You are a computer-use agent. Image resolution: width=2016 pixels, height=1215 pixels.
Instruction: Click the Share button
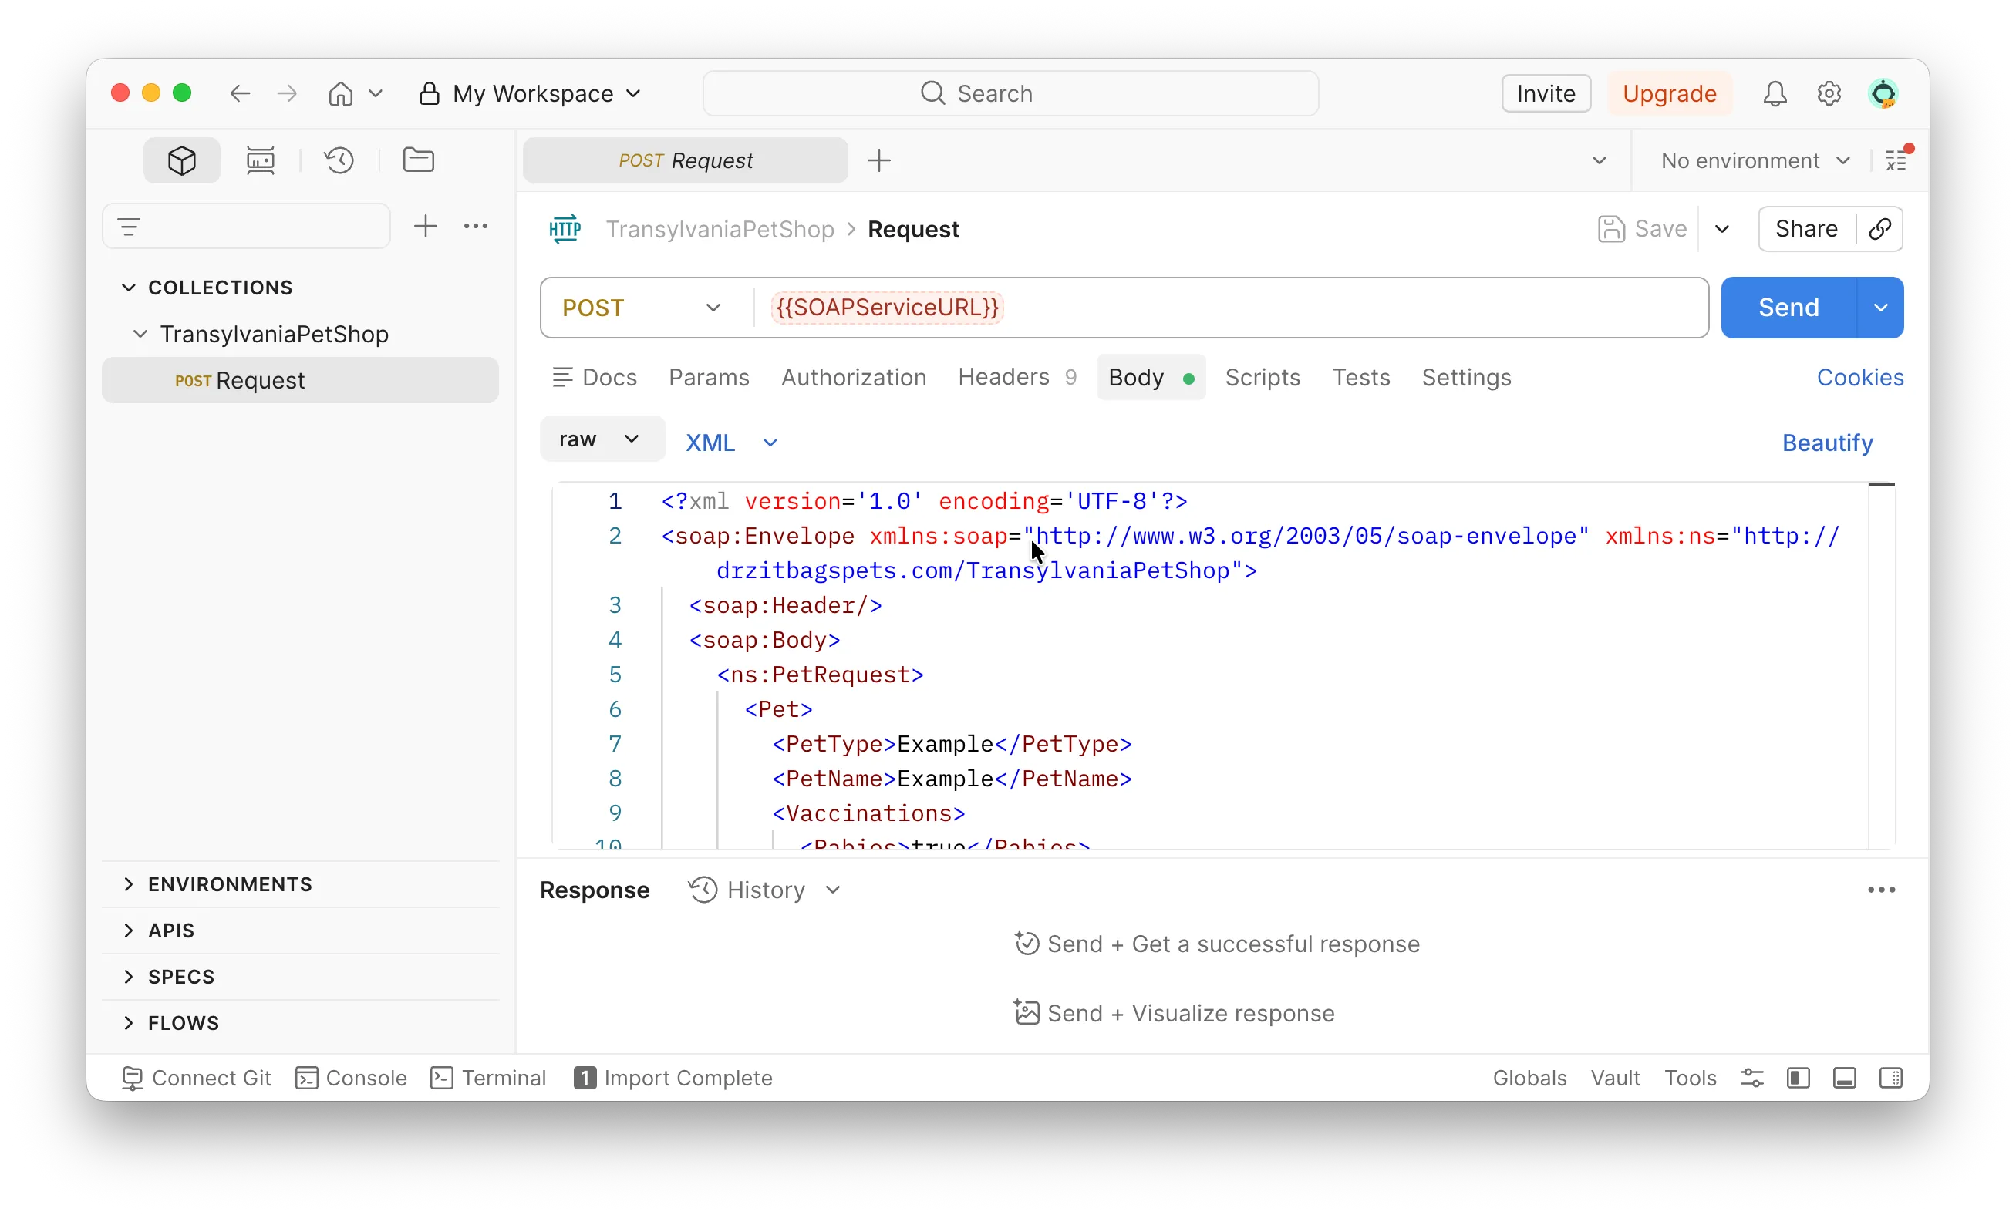(x=1805, y=229)
